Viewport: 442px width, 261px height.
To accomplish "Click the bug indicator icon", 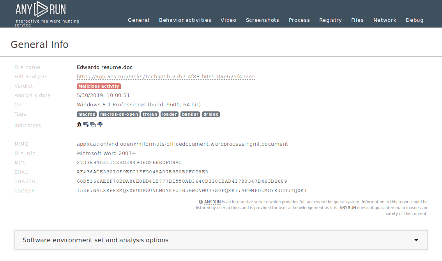I will coord(80,125).
